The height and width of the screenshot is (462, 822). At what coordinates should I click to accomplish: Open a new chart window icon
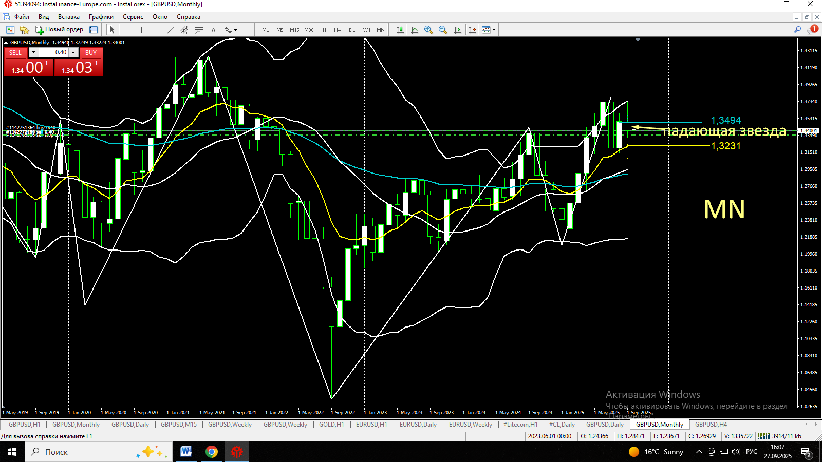tap(10, 30)
